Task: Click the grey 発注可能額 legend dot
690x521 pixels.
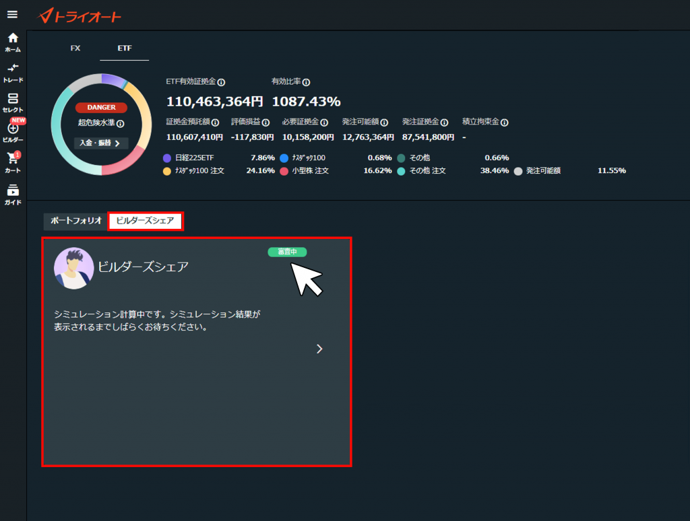Action: 518,171
